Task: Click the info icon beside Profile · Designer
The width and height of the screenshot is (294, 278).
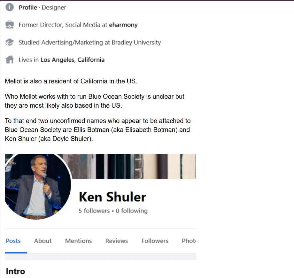Action: coord(9,7)
